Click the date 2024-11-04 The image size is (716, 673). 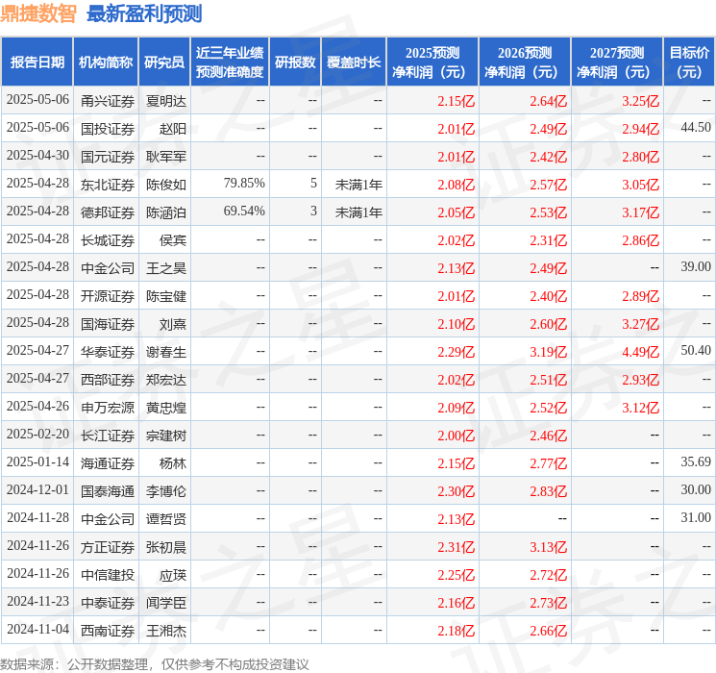click(x=37, y=629)
